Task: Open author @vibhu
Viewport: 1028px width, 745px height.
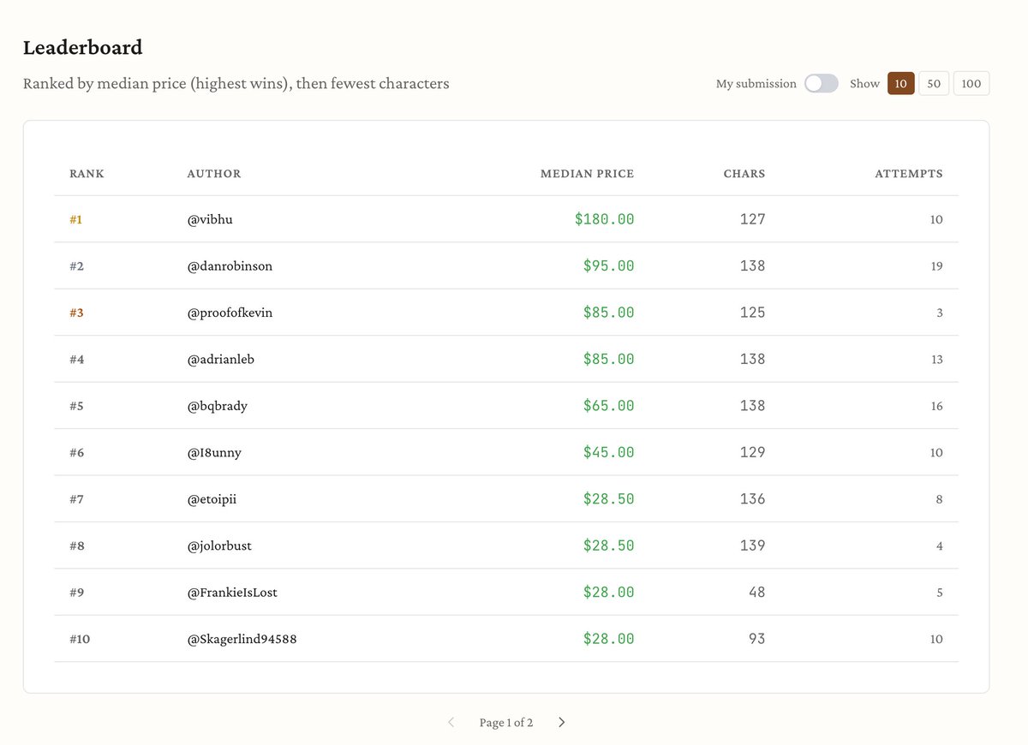Action: pyautogui.click(x=210, y=219)
